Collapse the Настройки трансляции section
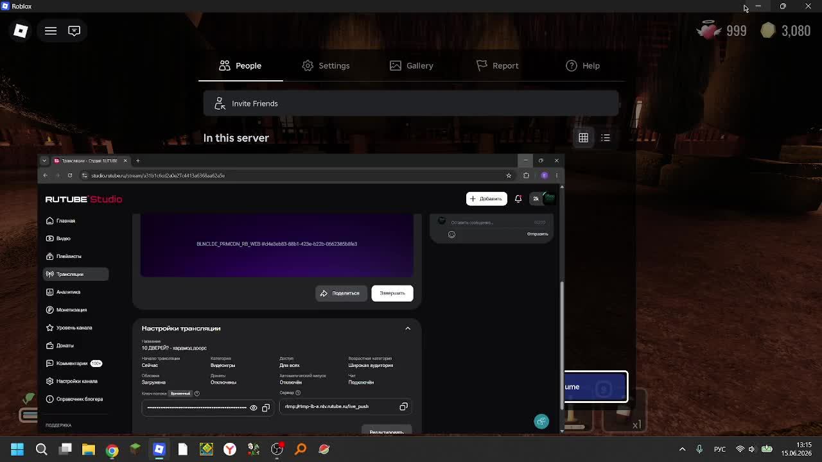Image resolution: width=822 pixels, height=462 pixels. point(408,329)
